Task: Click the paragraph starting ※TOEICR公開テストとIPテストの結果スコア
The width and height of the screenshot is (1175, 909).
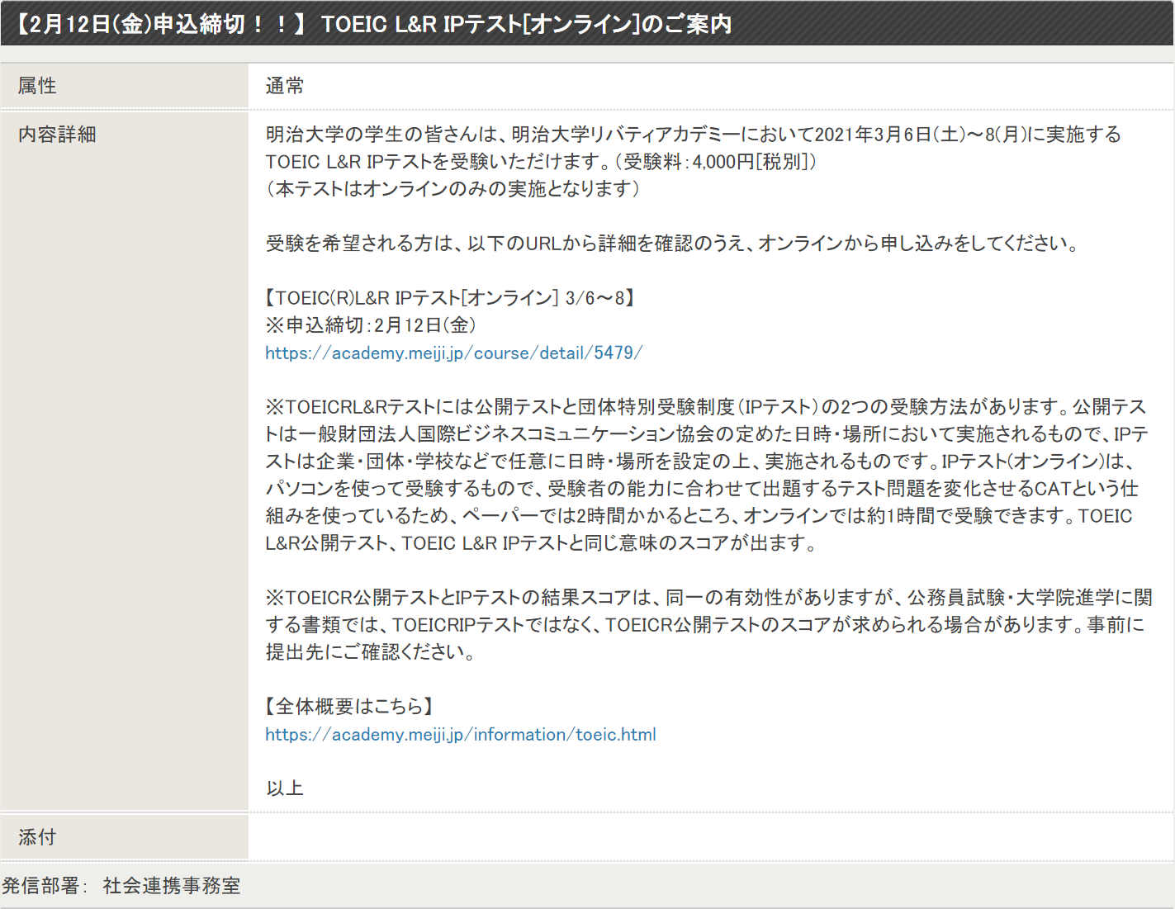Action: tap(709, 625)
